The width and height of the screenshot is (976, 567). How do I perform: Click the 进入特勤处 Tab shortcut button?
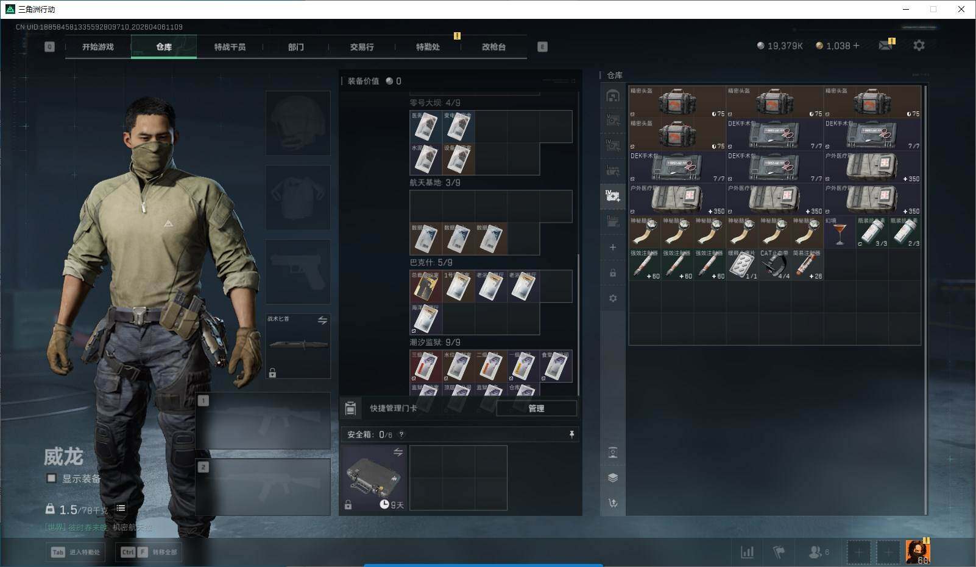coord(76,552)
